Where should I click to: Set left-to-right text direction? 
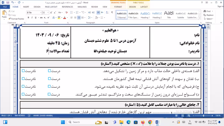(x=98, y=12)
